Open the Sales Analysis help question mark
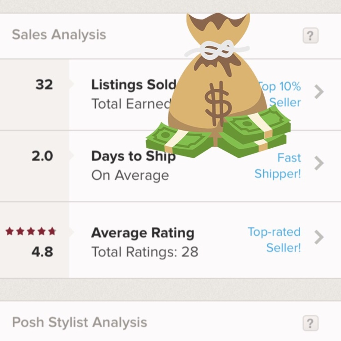This screenshot has width=341, height=341. 310,35
